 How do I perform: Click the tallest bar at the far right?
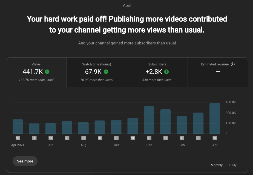(215, 118)
